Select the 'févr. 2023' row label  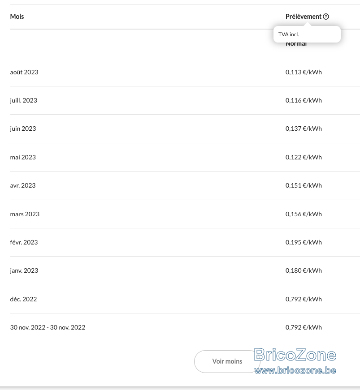point(24,242)
